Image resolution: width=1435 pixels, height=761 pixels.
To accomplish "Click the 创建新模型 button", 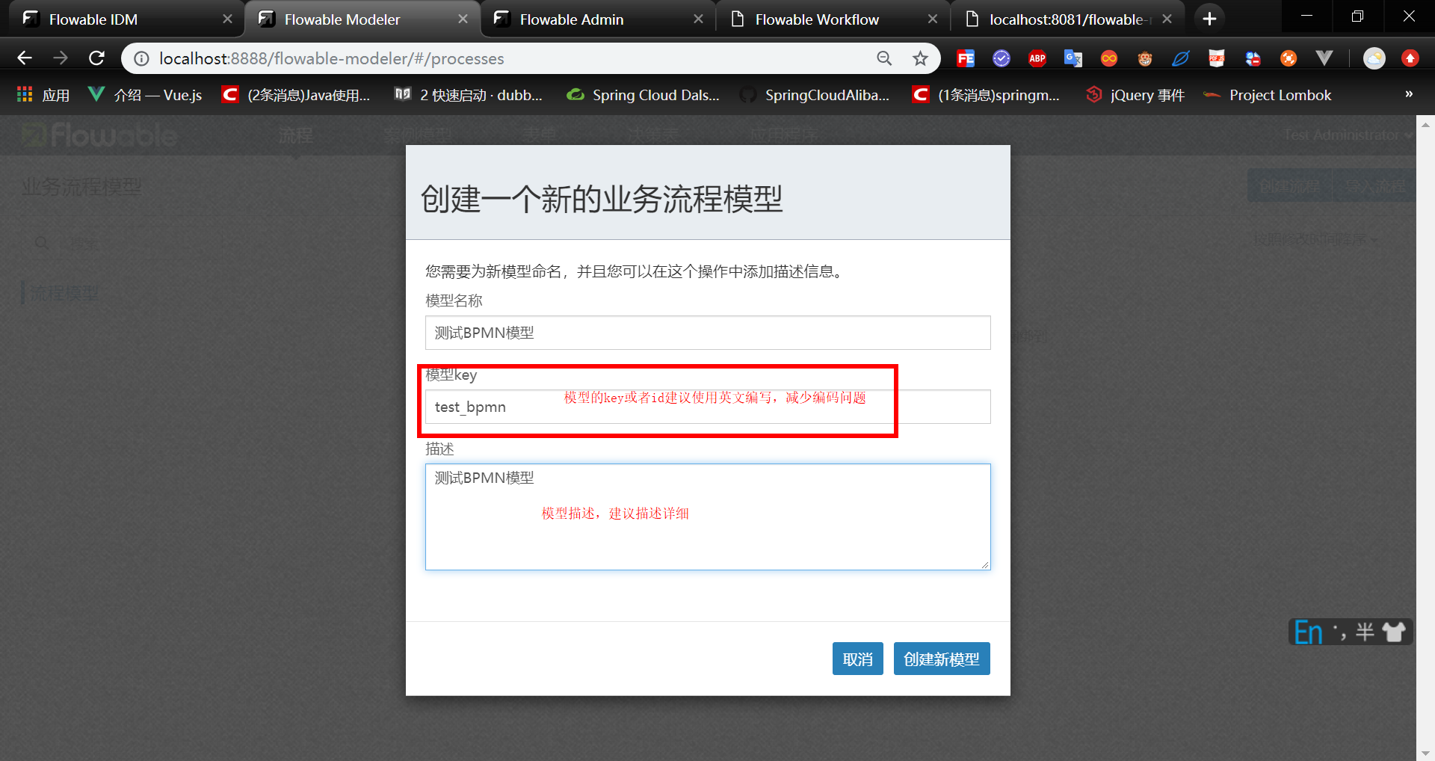I will point(942,659).
